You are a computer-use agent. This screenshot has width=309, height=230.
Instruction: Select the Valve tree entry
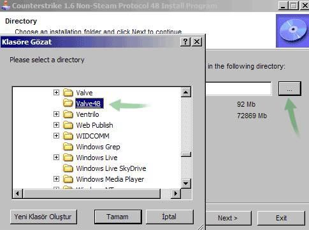point(84,93)
